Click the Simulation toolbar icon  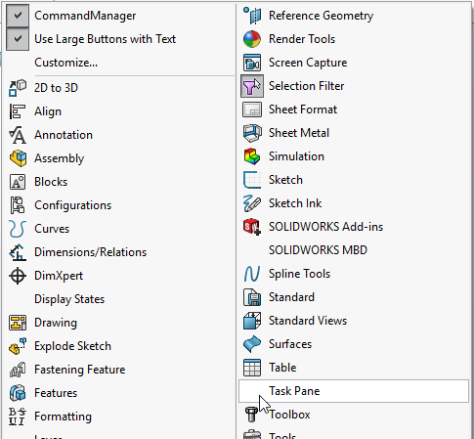[252, 156]
